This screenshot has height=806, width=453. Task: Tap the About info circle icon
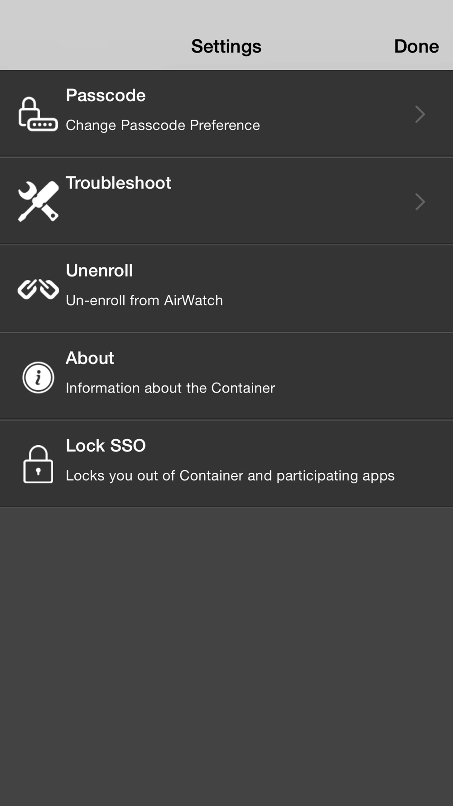tap(38, 377)
